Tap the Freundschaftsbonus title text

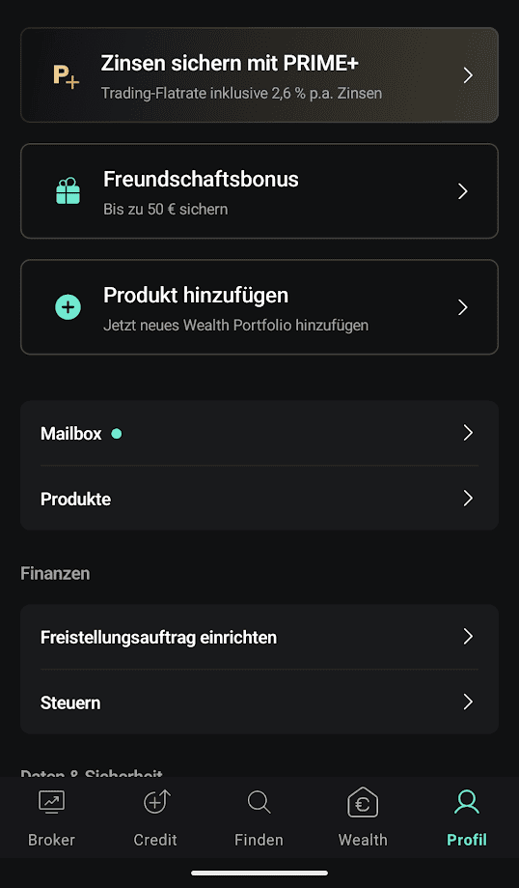tap(201, 180)
